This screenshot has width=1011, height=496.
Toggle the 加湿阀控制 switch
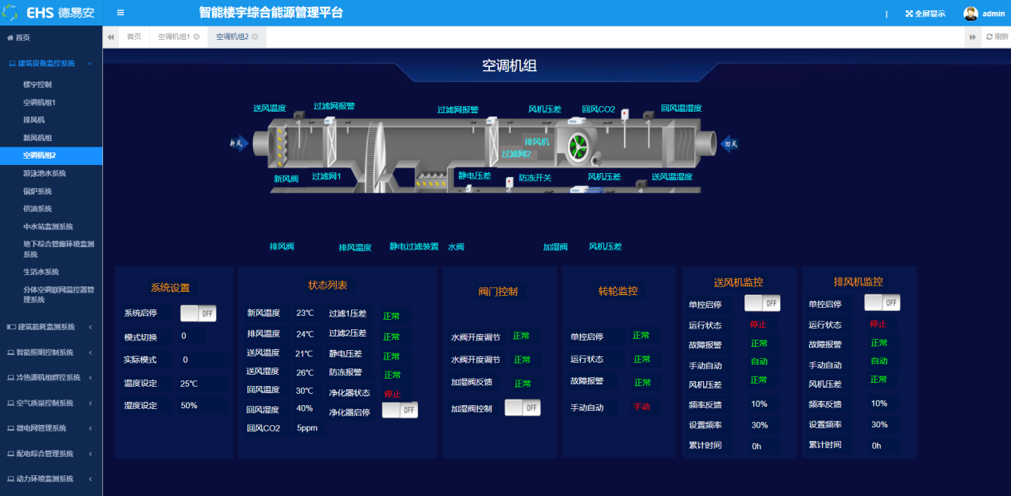523,407
